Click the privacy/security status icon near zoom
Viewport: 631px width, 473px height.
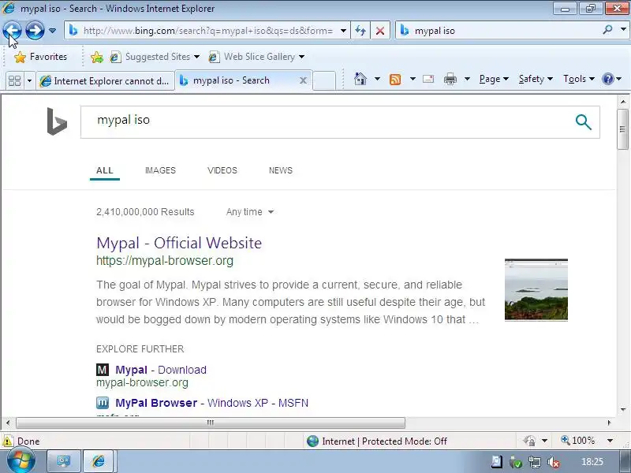(x=529, y=441)
